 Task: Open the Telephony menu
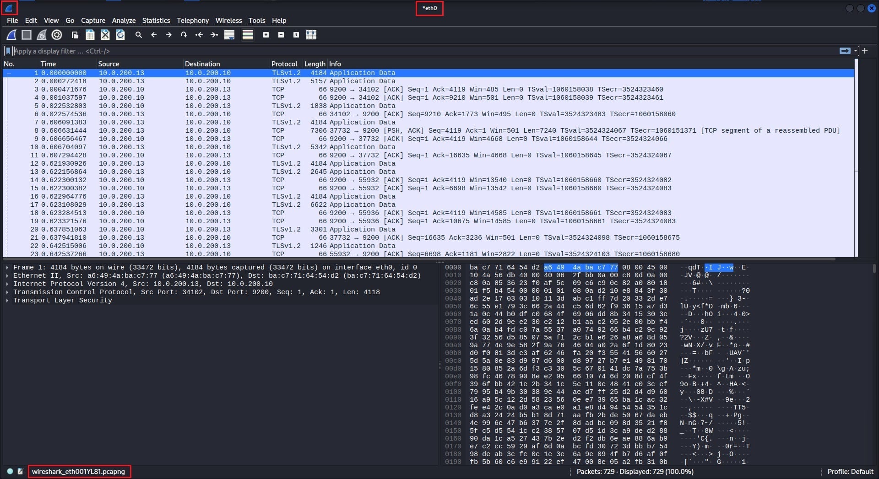(193, 21)
